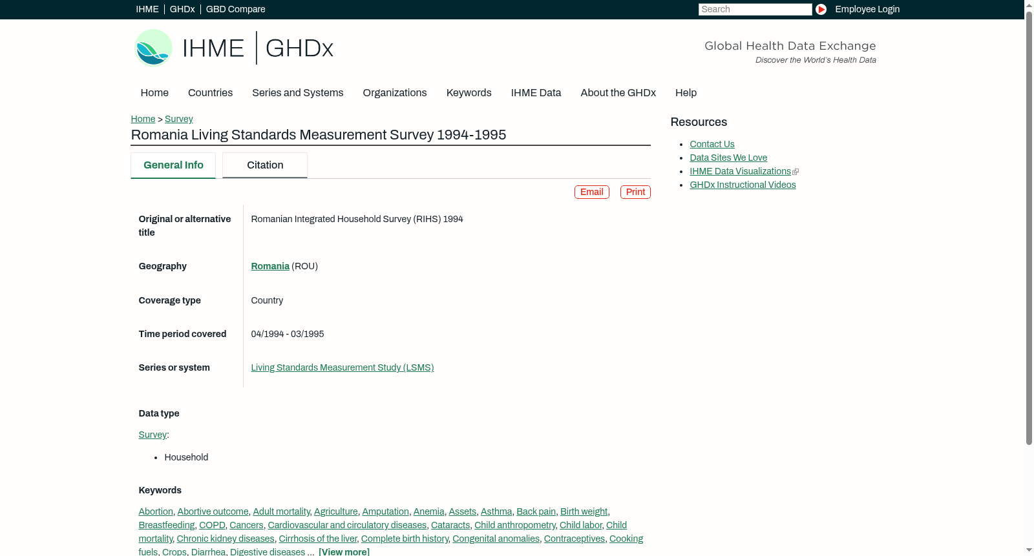The height and width of the screenshot is (556, 1034).
Task: Switch to the Citation tab
Action: click(x=265, y=165)
